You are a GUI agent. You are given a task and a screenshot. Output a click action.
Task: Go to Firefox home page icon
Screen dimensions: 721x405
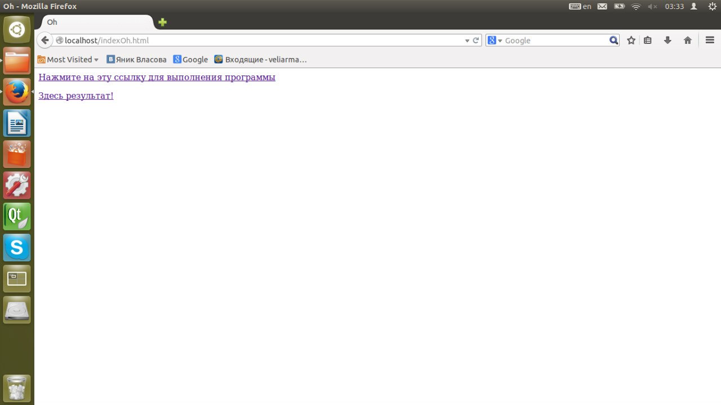pyautogui.click(x=687, y=41)
